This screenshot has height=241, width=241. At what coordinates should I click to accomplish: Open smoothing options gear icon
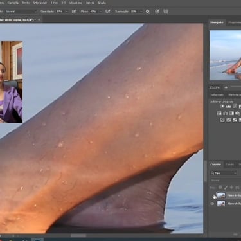(x=148, y=12)
